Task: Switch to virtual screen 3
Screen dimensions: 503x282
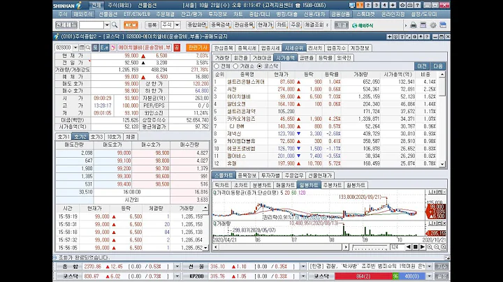Action: point(377,5)
